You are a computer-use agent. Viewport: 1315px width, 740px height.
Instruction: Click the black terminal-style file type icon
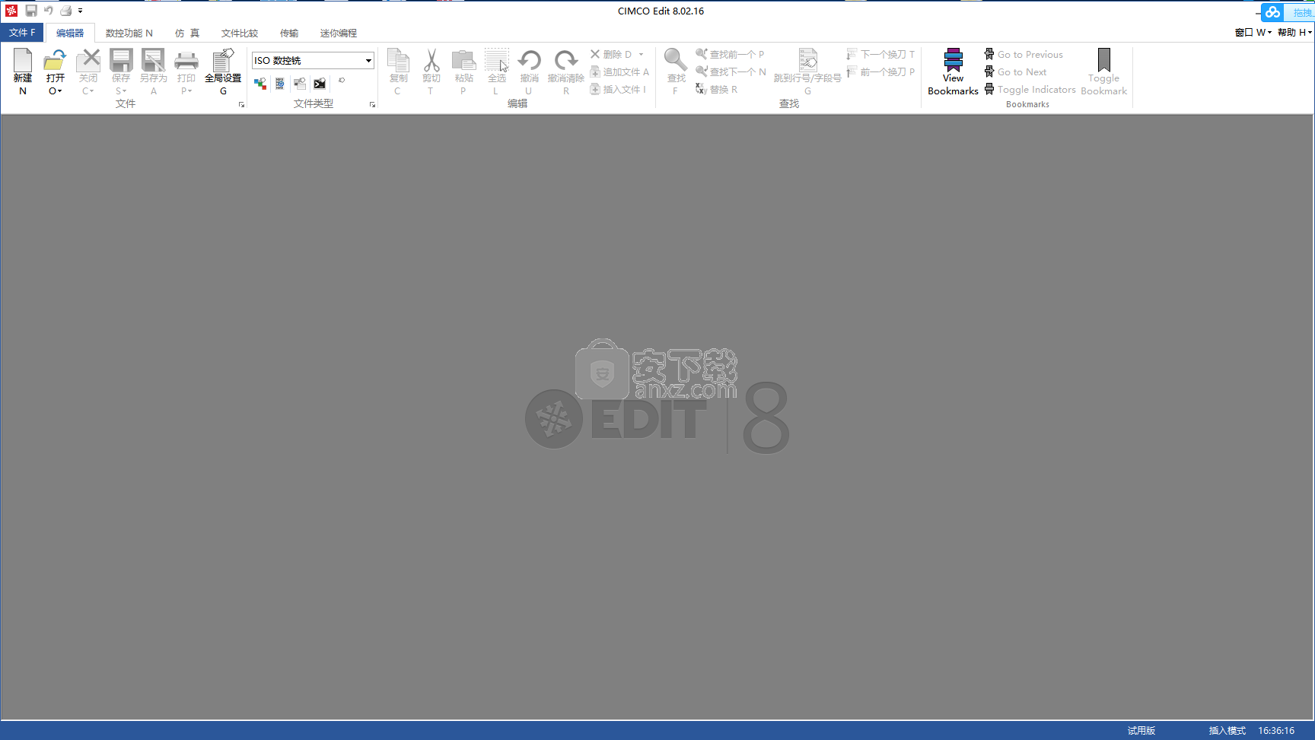click(x=320, y=84)
